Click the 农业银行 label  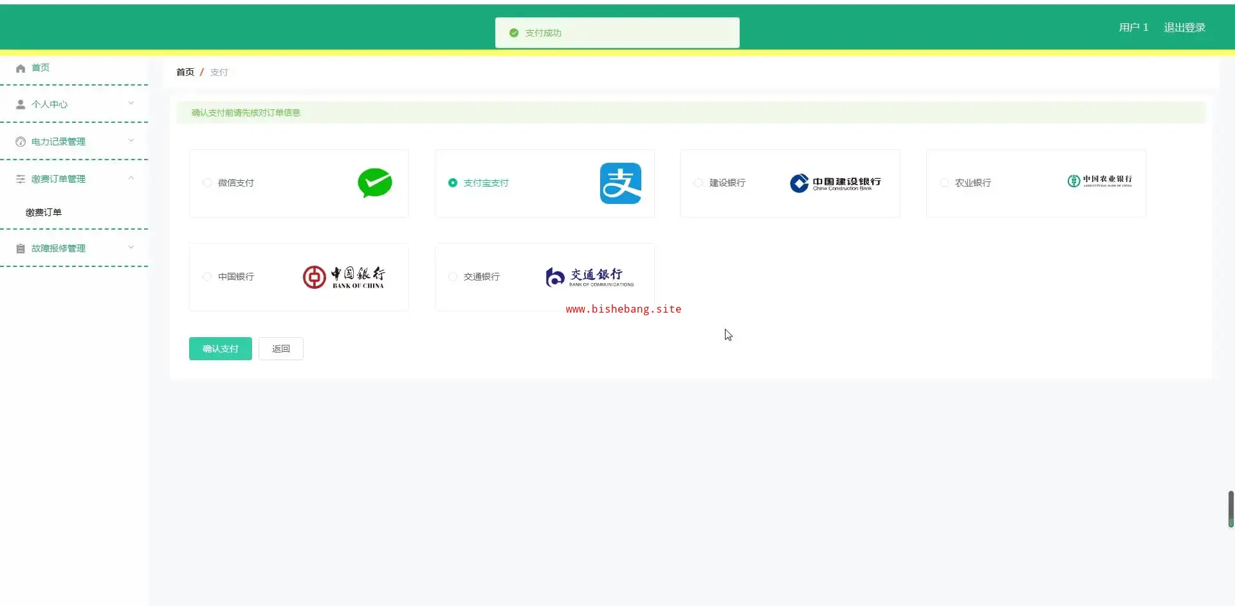coord(973,183)
